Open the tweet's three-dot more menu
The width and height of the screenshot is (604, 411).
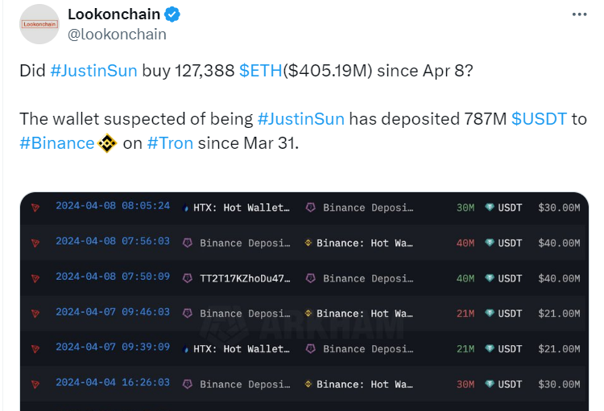[x=580, y=14]
